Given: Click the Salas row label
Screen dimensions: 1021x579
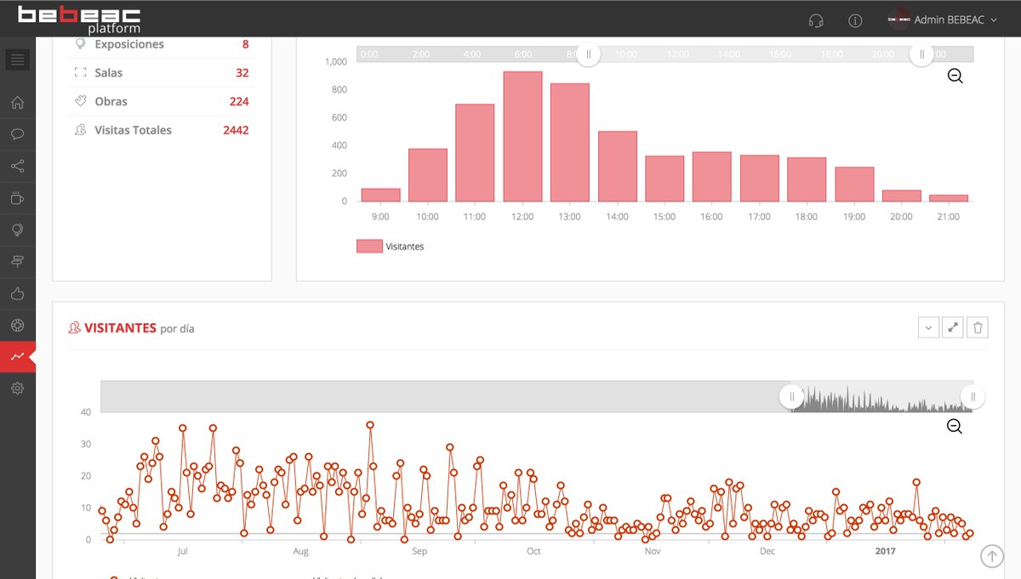Looking at the screenshot, I should click(x=109, y=73).
